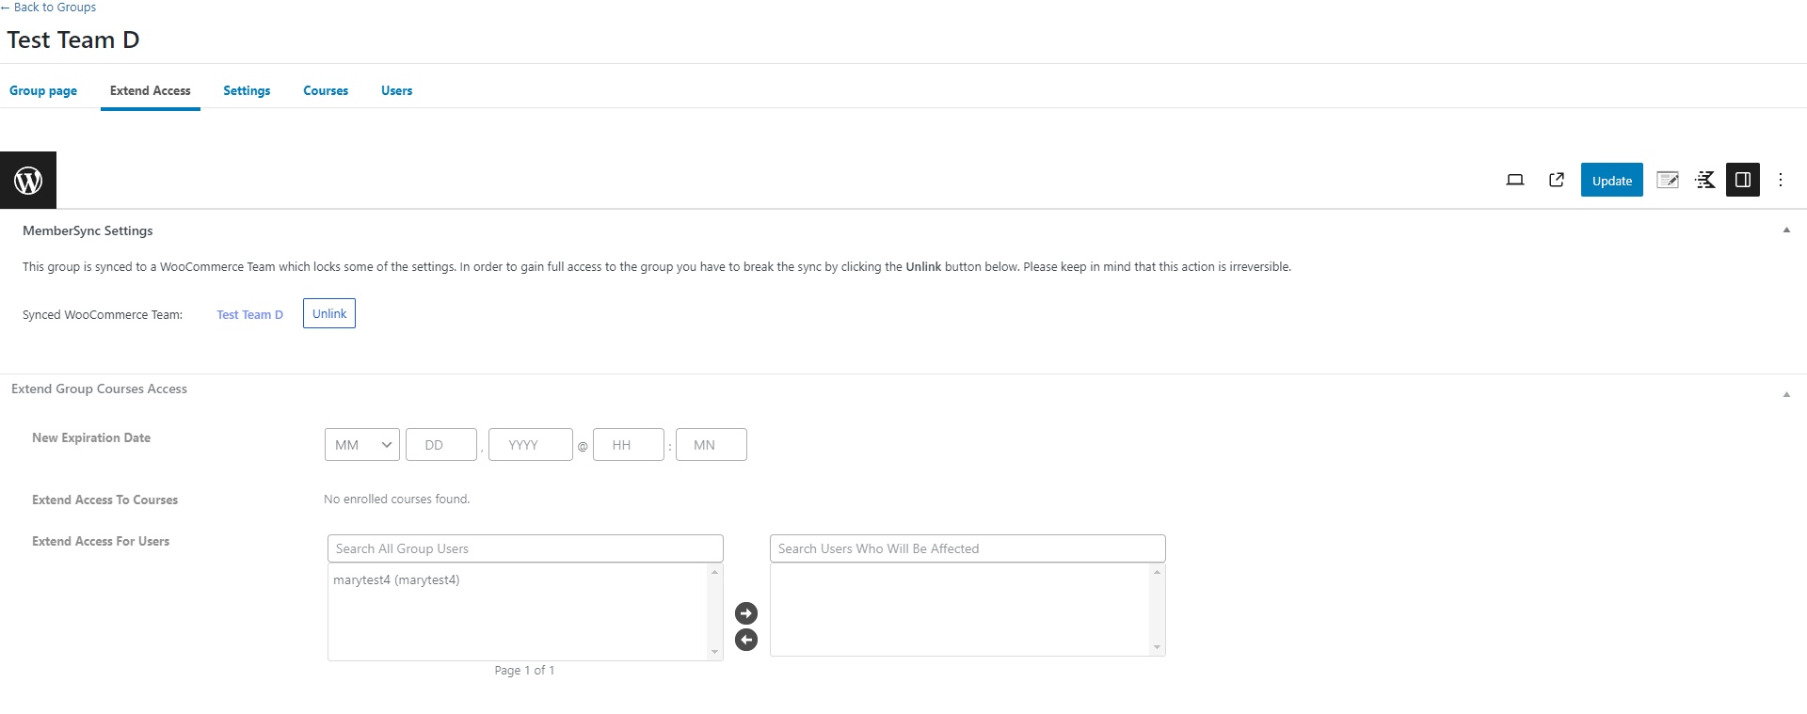Open the Users tab

(396, 90)
